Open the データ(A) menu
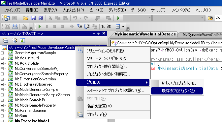 click(x=138, y=10)
